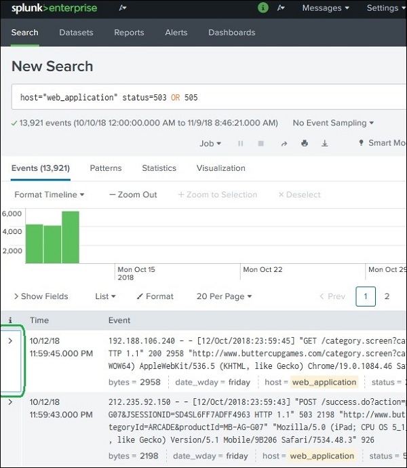407x468 pixels.
Task: Click the Export download icon
Action: click(325, 144)
